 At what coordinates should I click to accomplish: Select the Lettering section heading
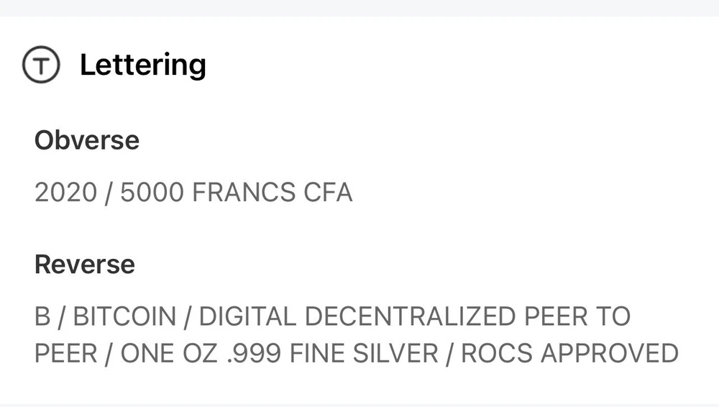point(142,65)
